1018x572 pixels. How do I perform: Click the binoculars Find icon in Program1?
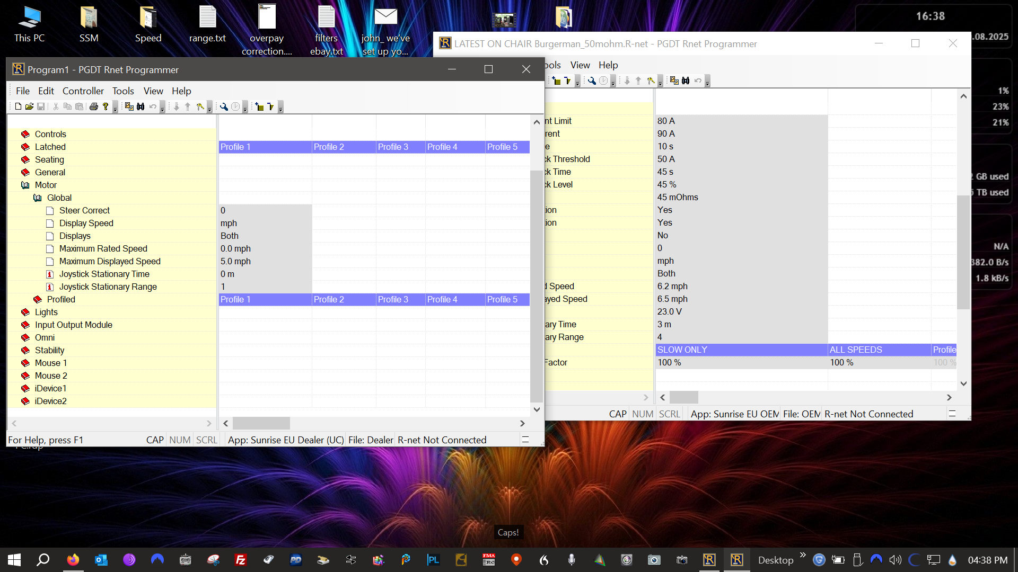pyautogui.click(x=141, y=106)
